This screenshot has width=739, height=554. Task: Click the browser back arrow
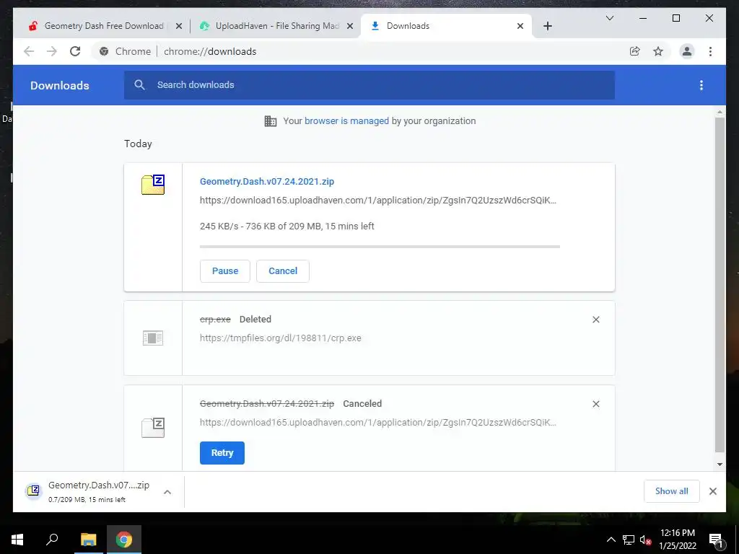pos(29,51)
